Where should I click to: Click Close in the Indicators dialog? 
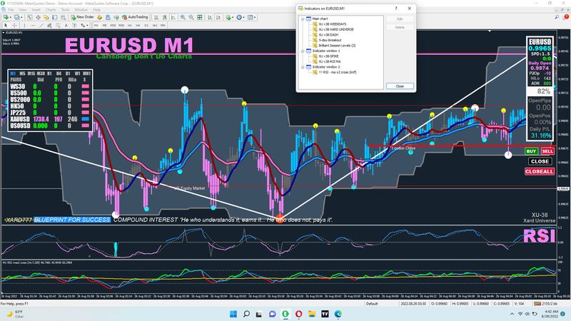[x=400, y=86]
